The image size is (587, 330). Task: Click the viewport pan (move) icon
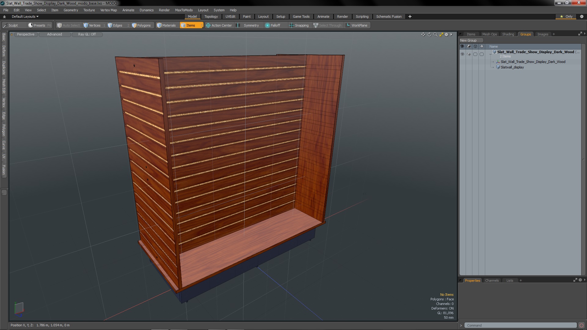tap(423, 35)
